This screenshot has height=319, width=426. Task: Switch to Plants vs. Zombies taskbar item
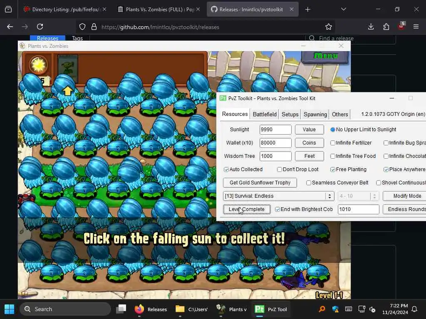click(231, 309)
